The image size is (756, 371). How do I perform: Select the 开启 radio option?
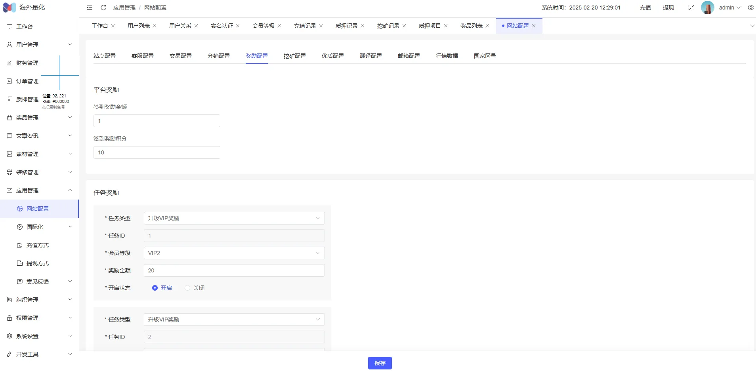(155, 288)
